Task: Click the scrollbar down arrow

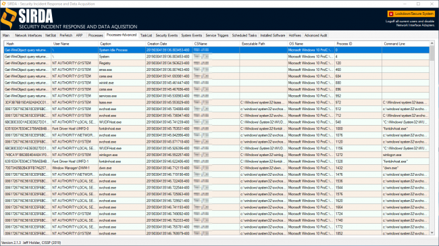Action: click(432, 232)
